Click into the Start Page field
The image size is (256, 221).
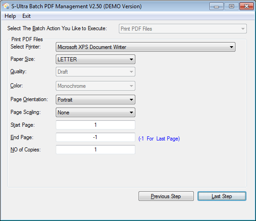96,125
